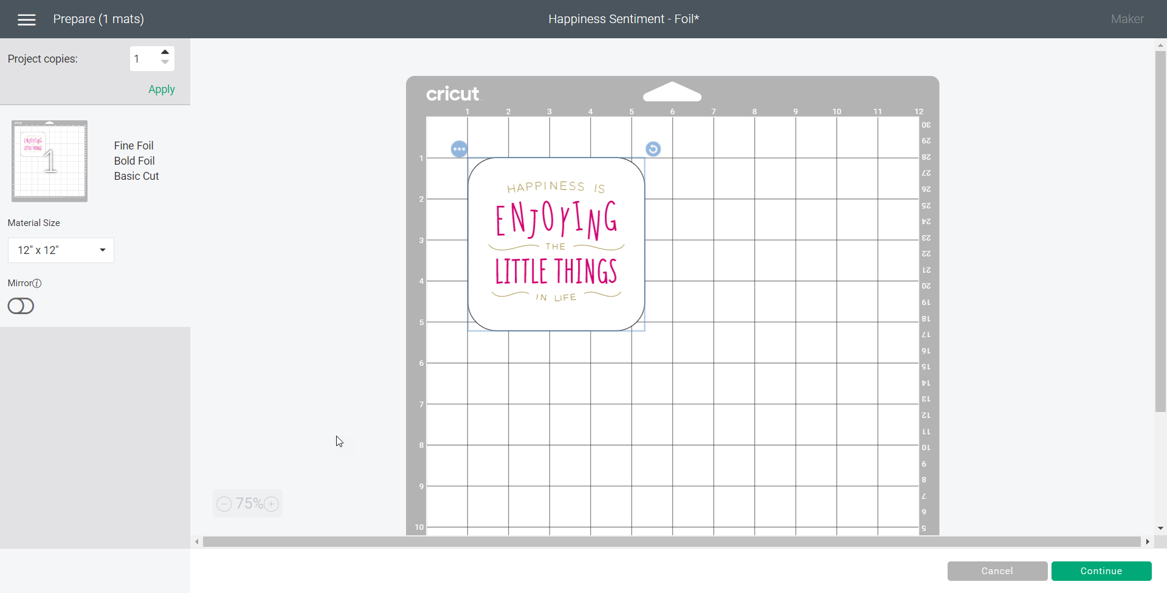
Task: Toggle the Mirror switch
Action: (21, 306)
